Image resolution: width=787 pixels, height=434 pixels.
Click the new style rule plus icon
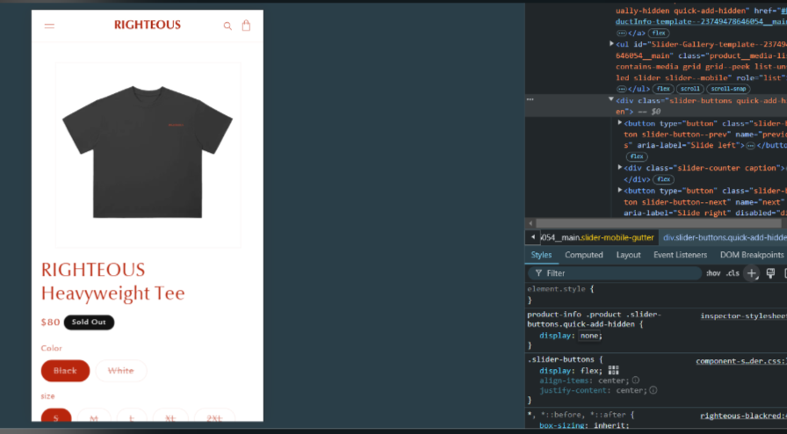click(x=751, y=273)
